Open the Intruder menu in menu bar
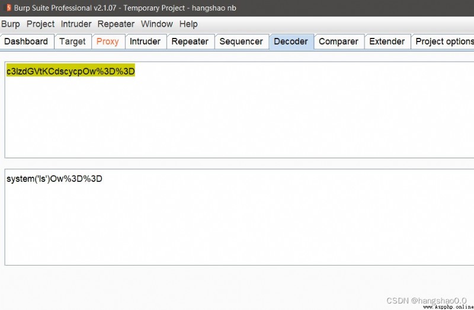 pos(76,24)
